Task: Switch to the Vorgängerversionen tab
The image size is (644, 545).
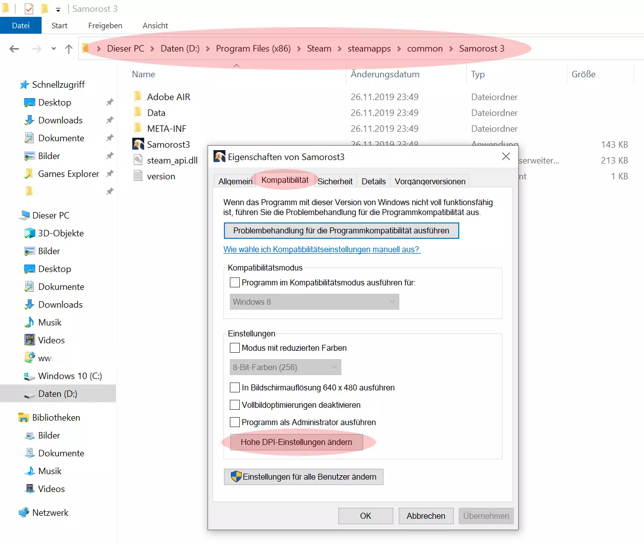Action: coord(430,181)
